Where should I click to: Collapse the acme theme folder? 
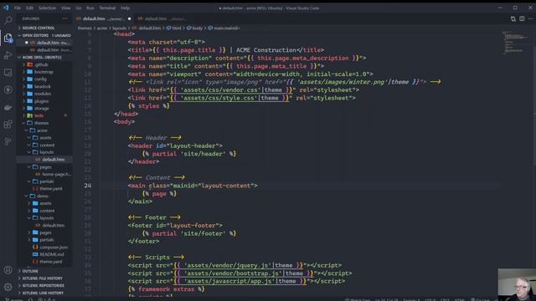click(42, 130)
